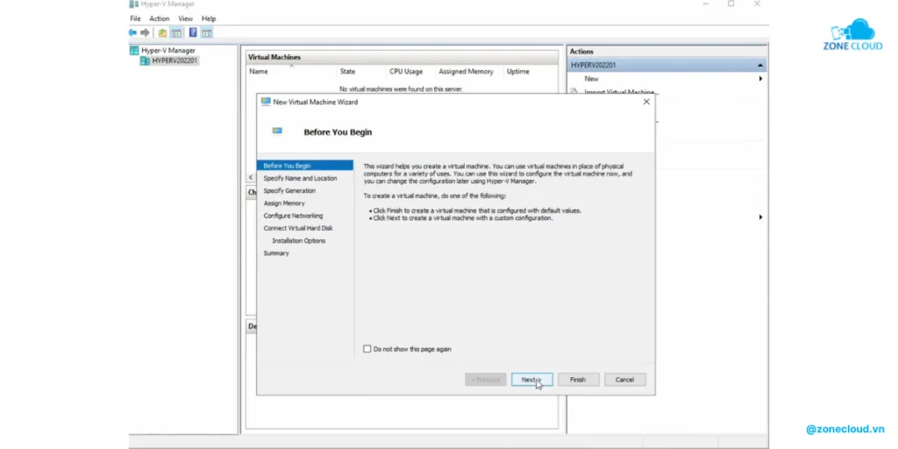Sort by the Assigned Memory column header

[466, 72]
